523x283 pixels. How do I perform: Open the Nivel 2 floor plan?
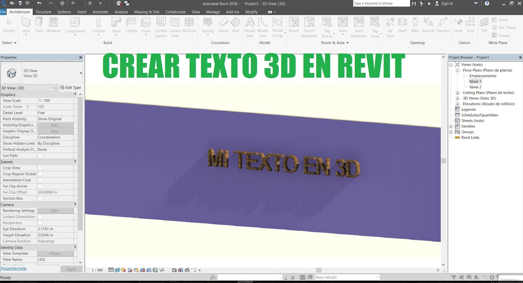pyautogui.click(x=475, y=87)
